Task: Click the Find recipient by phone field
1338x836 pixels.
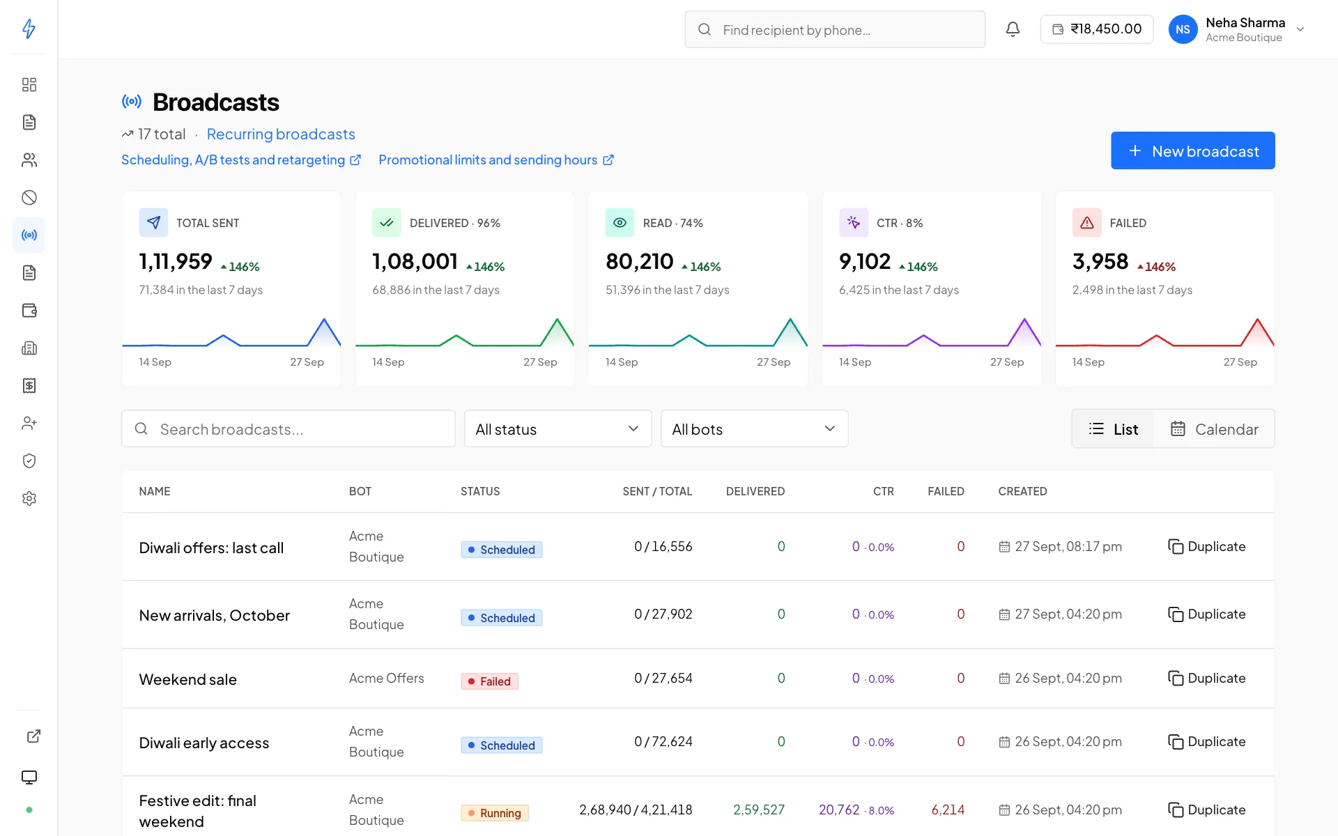Action: click(835, 29)
